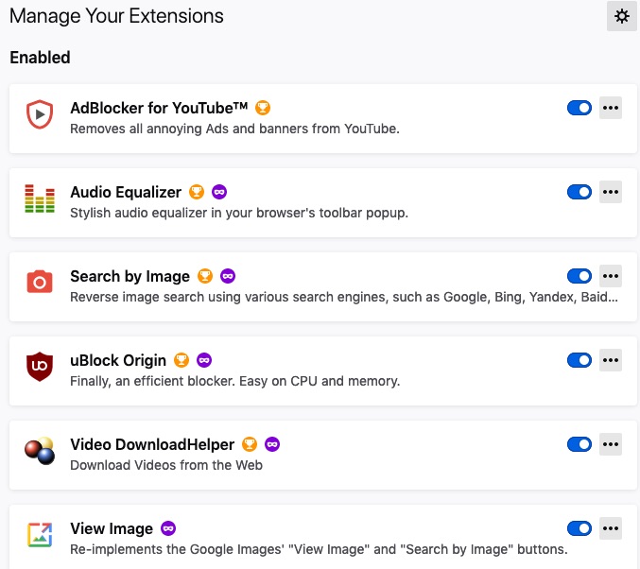Open Search by Image extension details
Screen dimensions: 640x569
[130, 276]
